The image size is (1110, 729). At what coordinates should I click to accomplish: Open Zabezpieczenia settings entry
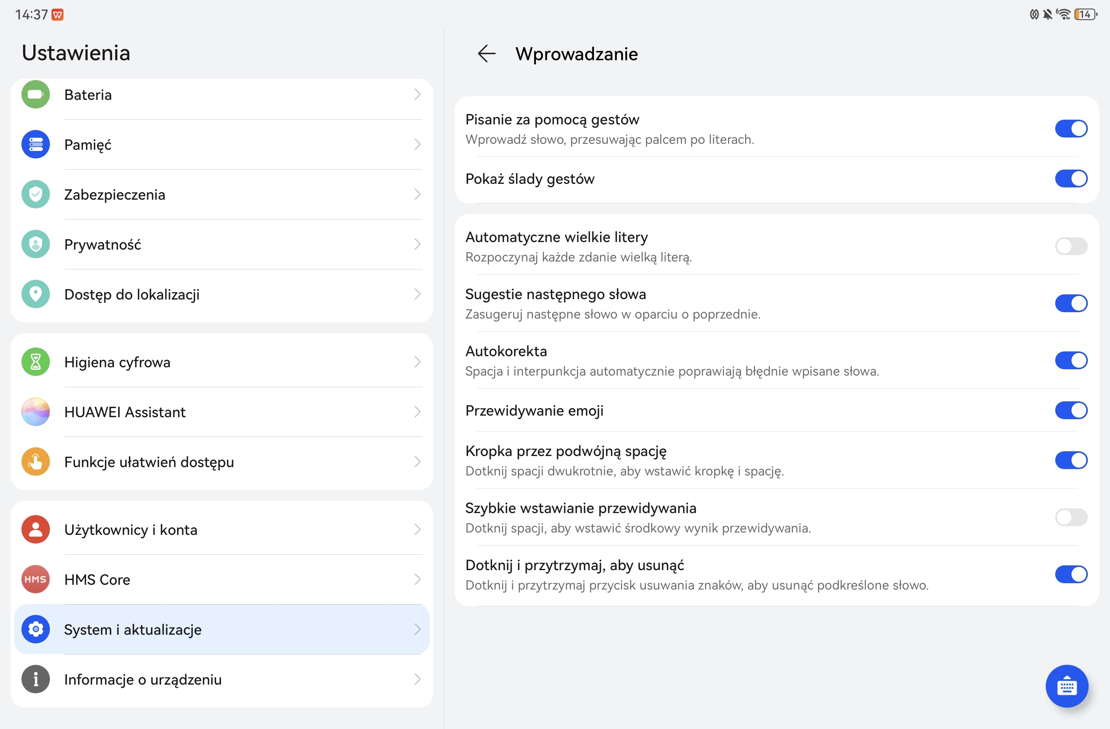pos(222,195)
